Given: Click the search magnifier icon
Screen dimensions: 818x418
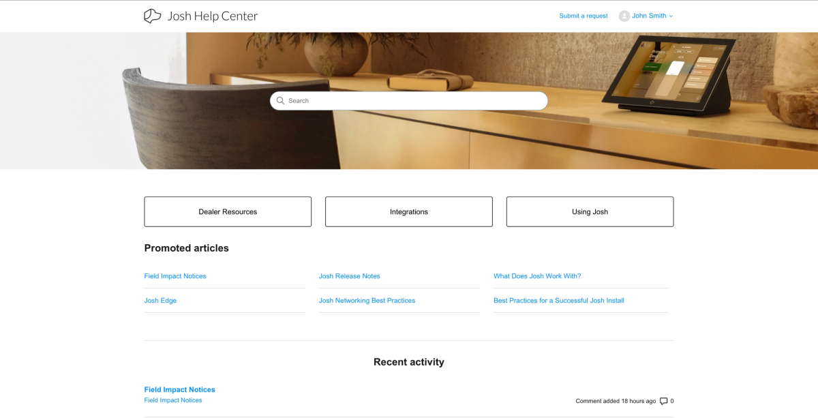Looking at the screenshot, I should (280, 101).
